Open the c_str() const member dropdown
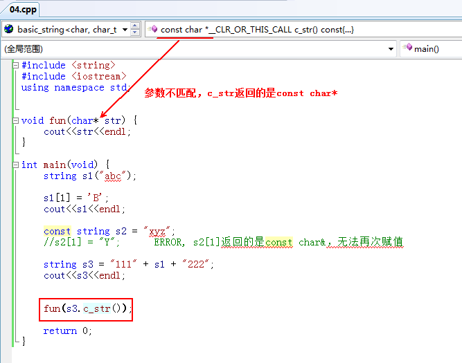 pyautogui.click(x=303, y=30)
